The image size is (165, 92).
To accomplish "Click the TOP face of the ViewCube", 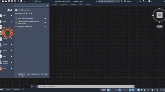I will tap(159, 15).
